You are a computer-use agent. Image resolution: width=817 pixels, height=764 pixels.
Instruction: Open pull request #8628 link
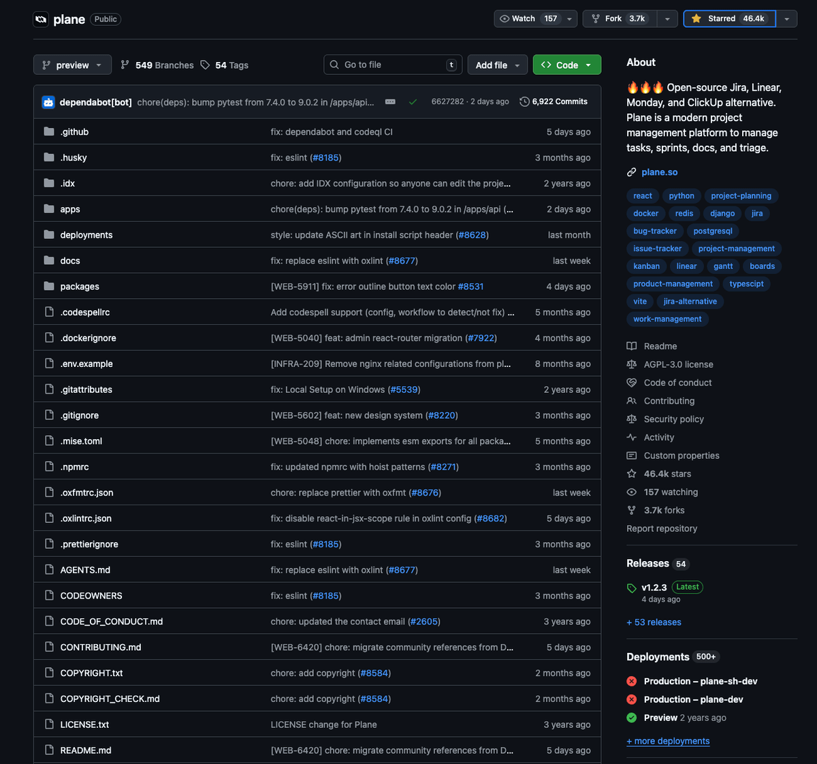coord(472,235)
